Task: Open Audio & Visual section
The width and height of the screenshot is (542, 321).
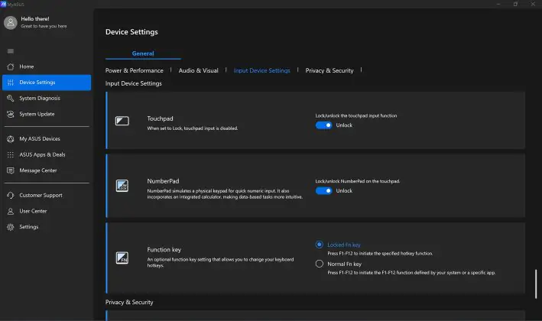Action: (x=199, y=70)
